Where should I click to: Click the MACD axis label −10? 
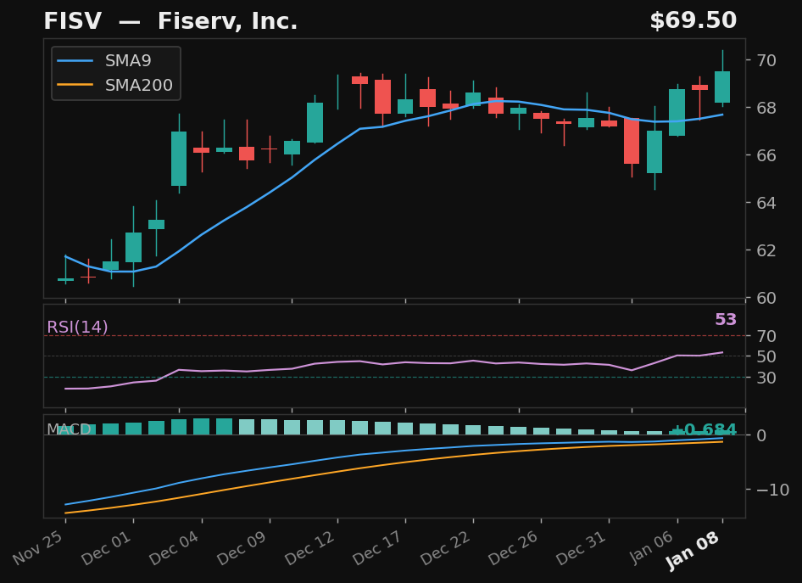[x=772, y=490]
